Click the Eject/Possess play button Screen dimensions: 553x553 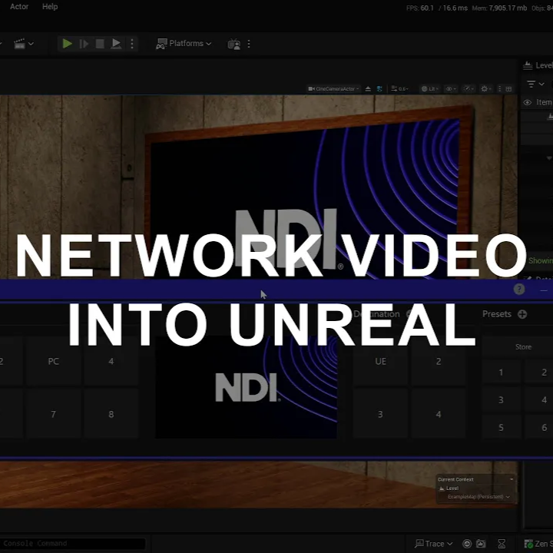(116, 44)
